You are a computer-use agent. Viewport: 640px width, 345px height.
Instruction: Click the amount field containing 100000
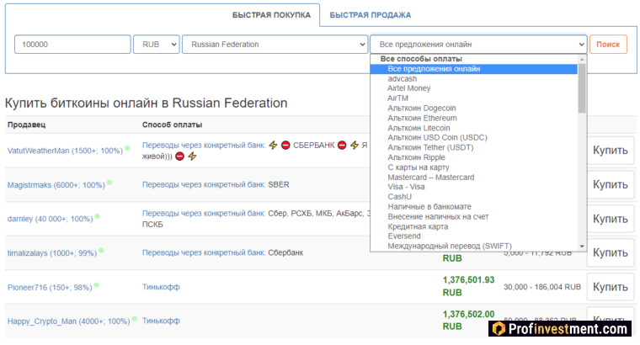coord(72,44)
